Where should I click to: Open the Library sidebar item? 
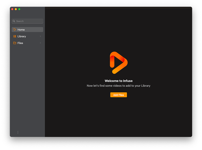[27, 36]
